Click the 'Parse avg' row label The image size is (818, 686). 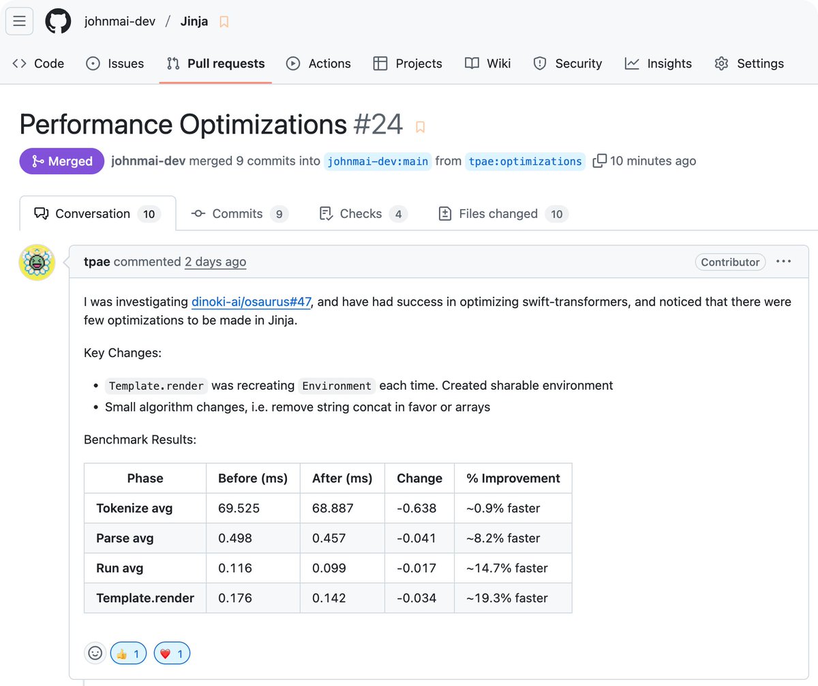pyautogui.click(x=125, y=538)
